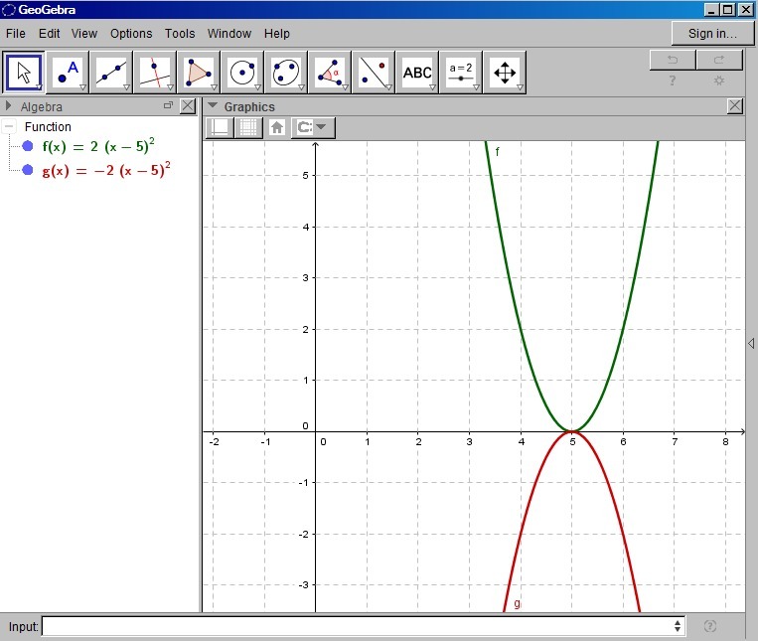Choose the Line through Two Points tool
Viewport: 758px width, 641px height.
coord(112,72)
